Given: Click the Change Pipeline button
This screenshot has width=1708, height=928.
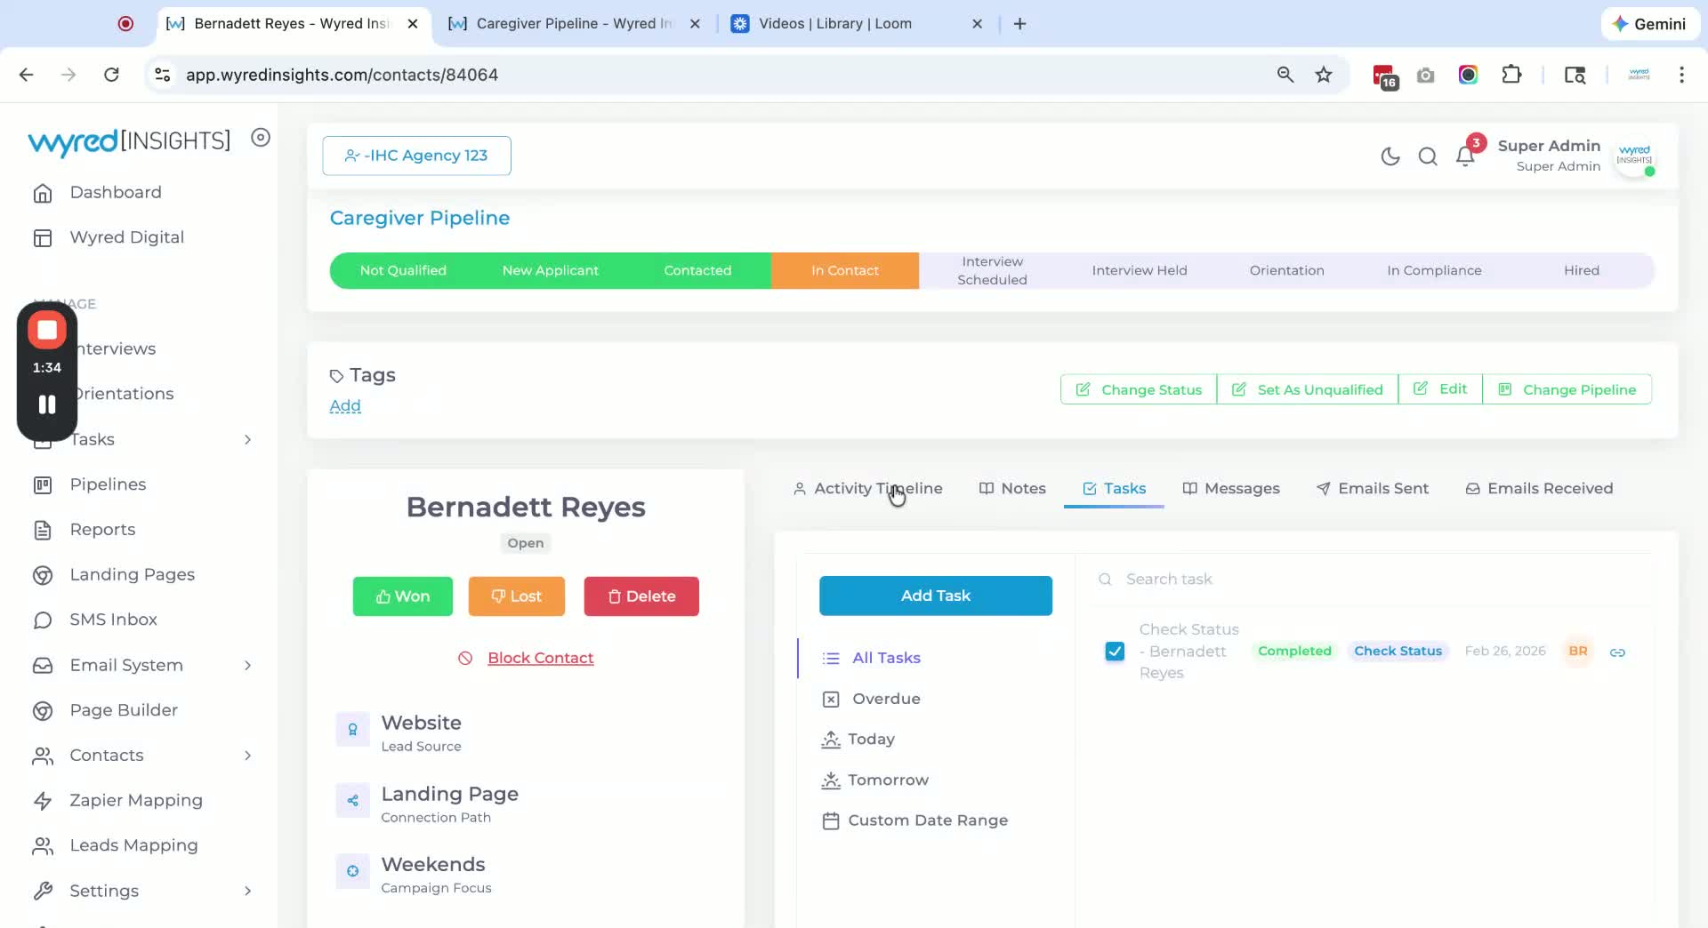Looking at the screenshot, I should pos(1567,390).
